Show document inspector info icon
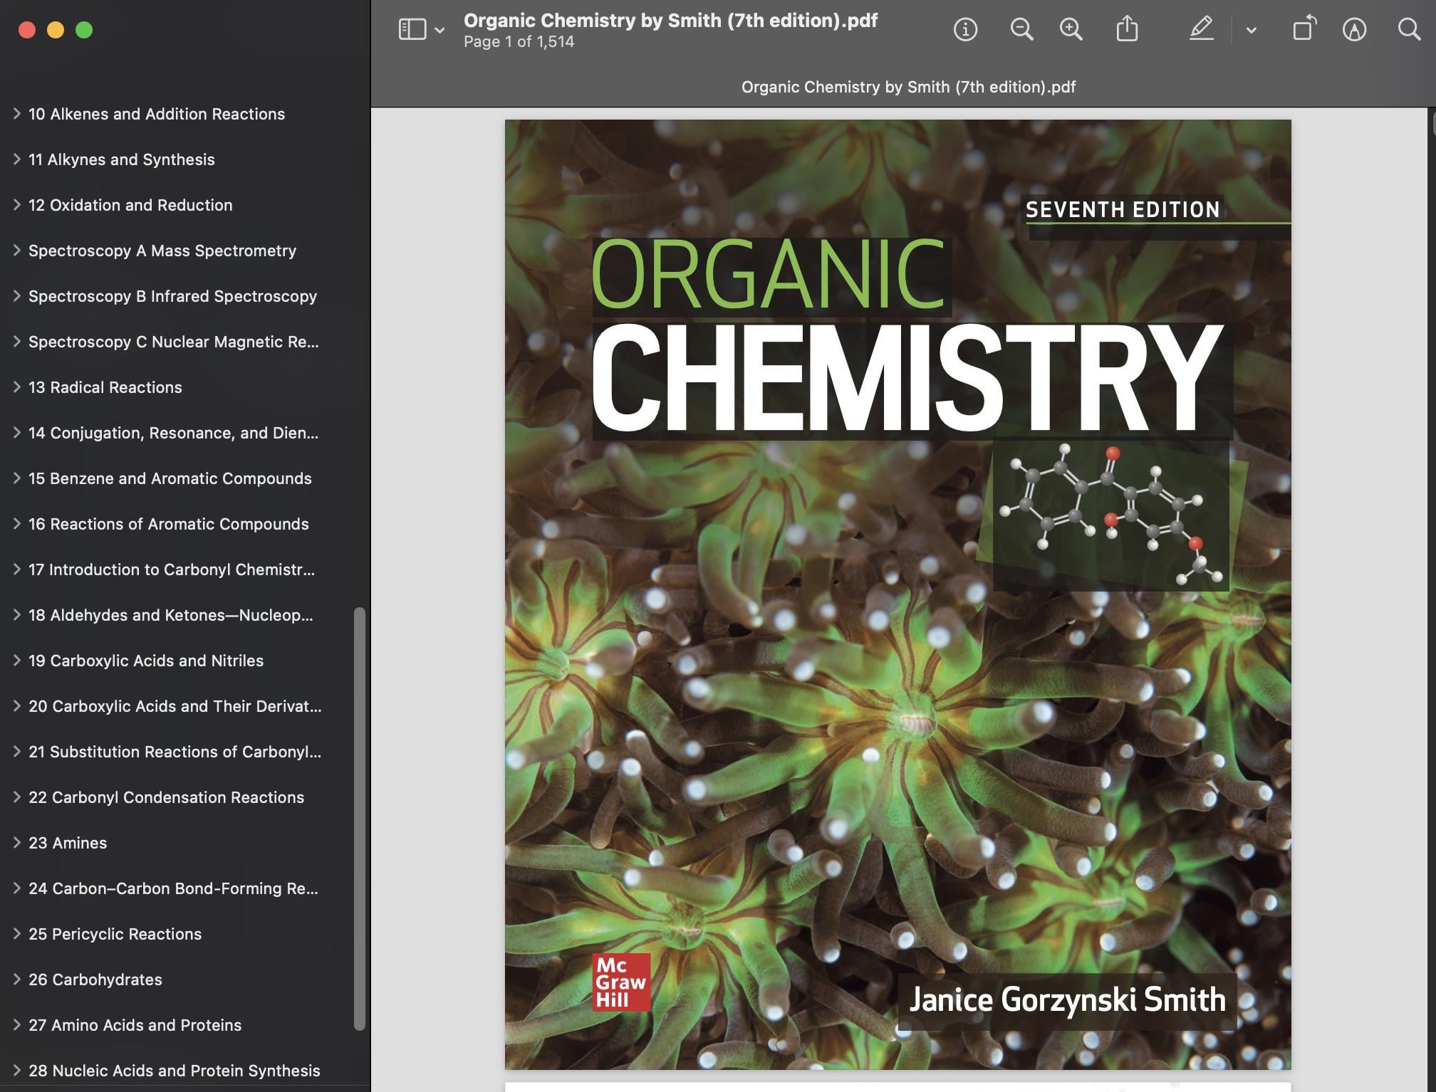Viewport: 1436px width, 1092px height. [x=965, y=29]
